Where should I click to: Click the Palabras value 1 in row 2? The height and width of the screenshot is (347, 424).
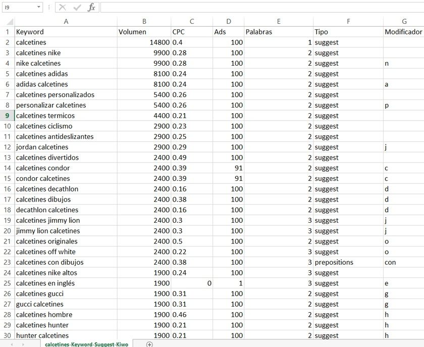tap(279, 42)
